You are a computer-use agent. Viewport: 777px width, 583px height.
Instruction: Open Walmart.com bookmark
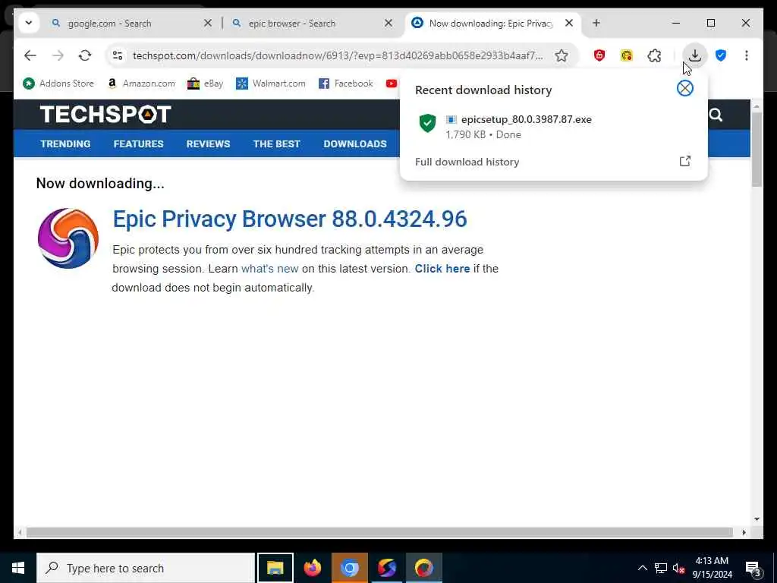271,84
